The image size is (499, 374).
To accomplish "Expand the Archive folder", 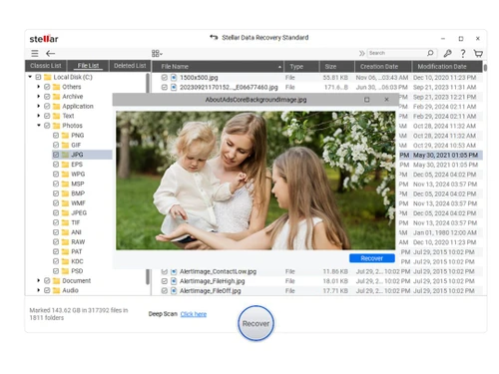I will point(39,97).
